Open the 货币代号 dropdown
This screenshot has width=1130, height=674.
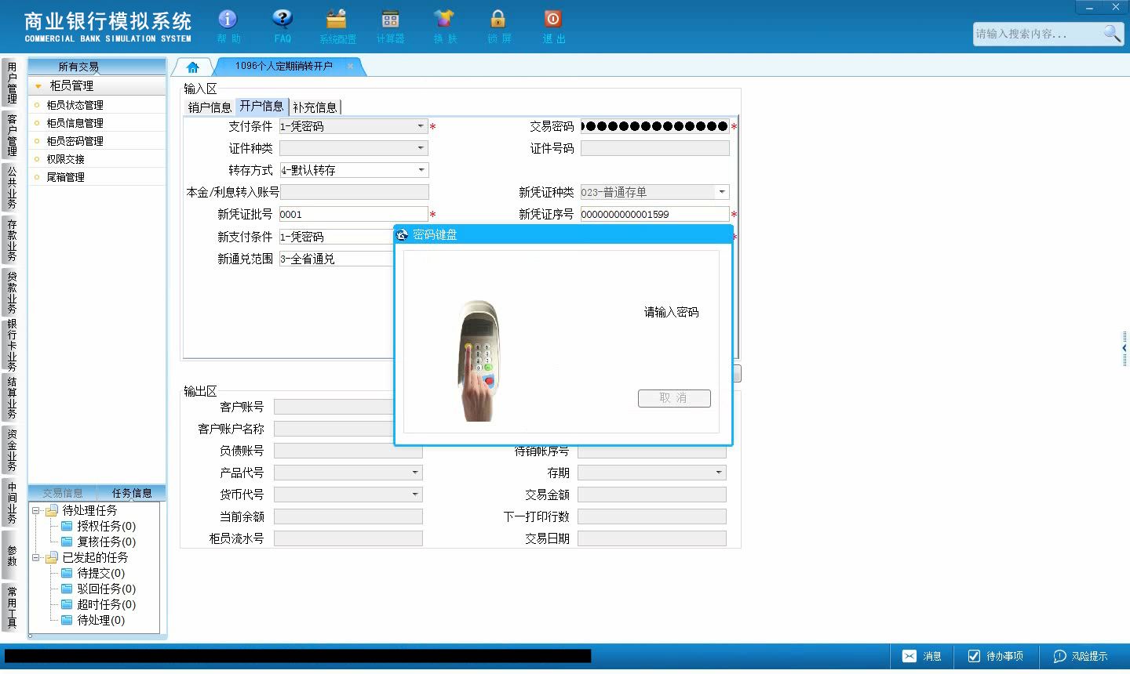415,495
